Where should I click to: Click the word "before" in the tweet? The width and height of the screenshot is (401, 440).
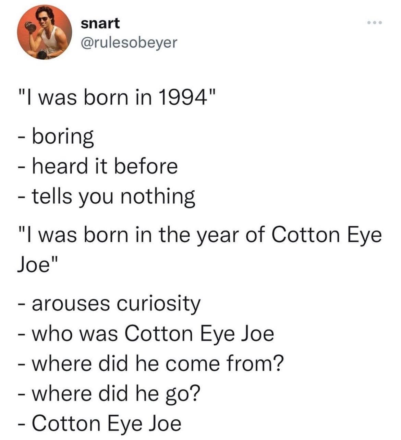pos(146,166)
